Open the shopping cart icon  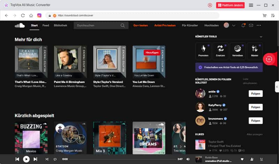point(265,15)
